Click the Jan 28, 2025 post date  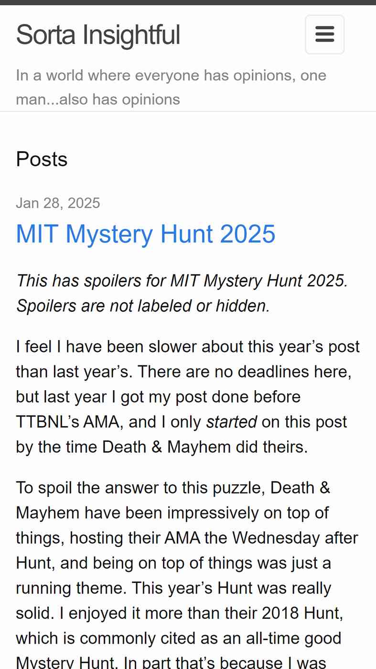point(58,203)
